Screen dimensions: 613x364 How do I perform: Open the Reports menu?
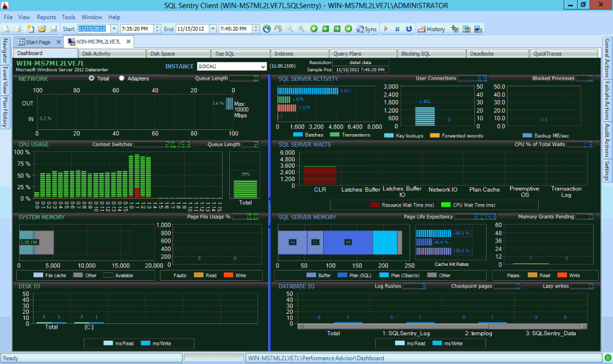[46, 17]
